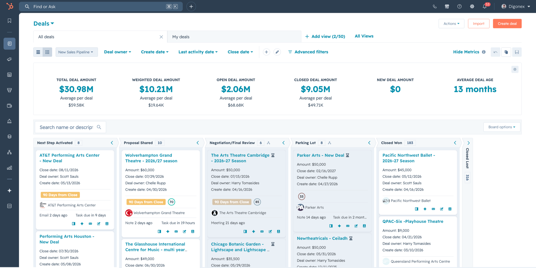Collapse Negotiation/Final Review column
Screen dimensions: 536x268
pyautogui.click(x=284, y=143)
